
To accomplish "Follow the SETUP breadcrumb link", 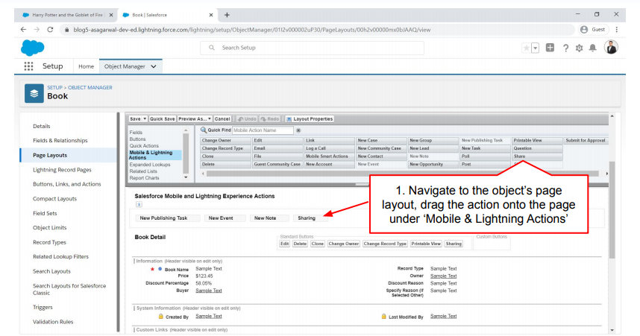I will point(54,88).
